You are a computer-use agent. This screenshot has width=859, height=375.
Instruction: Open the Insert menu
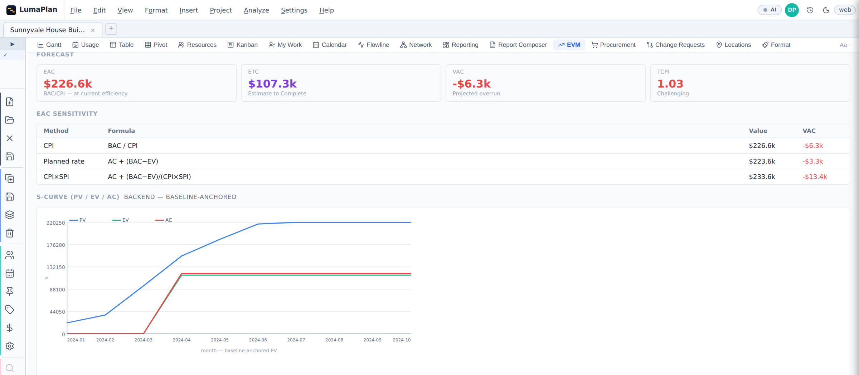[189, 10]
